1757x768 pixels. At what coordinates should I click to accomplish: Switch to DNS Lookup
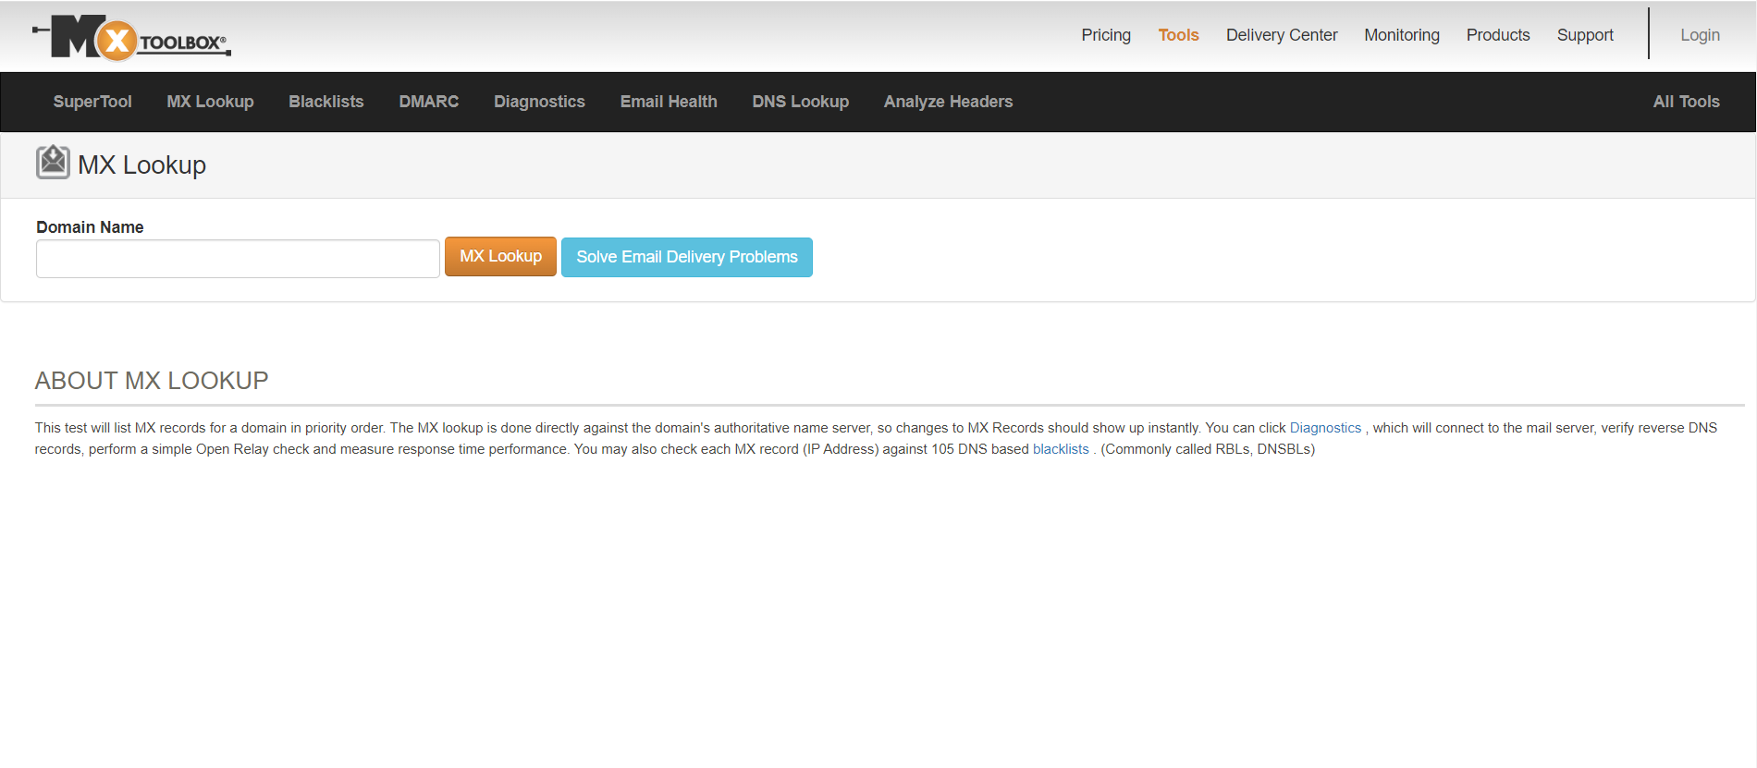801,102
